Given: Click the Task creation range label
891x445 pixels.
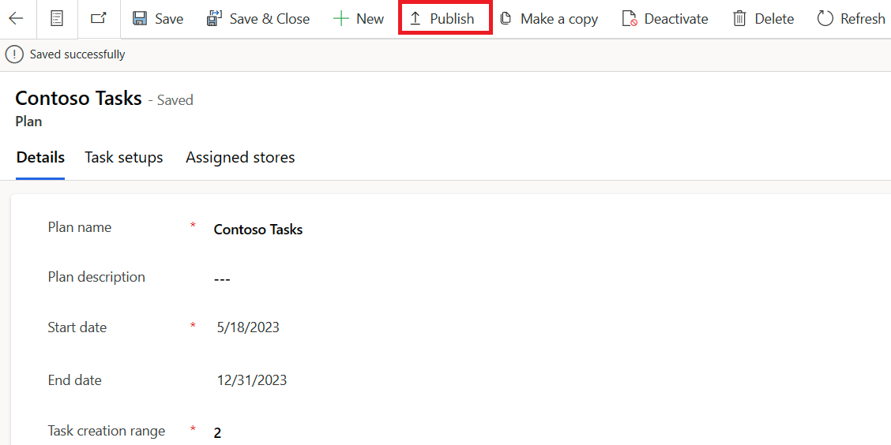Looking at the screenshot, I should [107, 431].
